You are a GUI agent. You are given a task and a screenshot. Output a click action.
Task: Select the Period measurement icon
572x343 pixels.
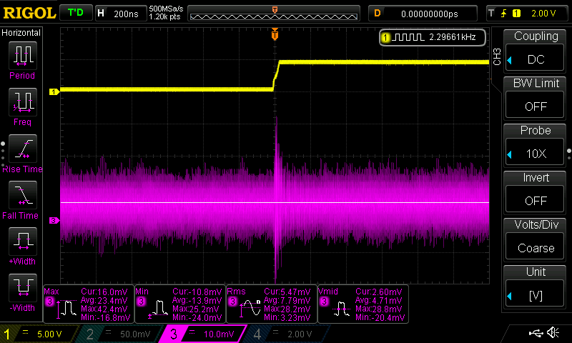tap(24, 56)
